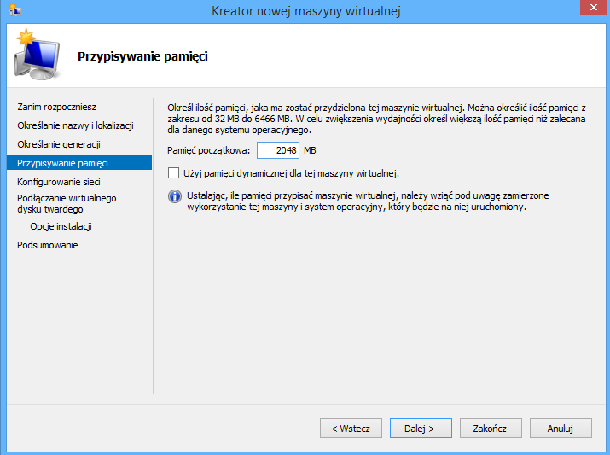The image size is (610, 455).
Task: Click the Pamięć początkowa field showing 2048
Action: (x=278, y=150)
